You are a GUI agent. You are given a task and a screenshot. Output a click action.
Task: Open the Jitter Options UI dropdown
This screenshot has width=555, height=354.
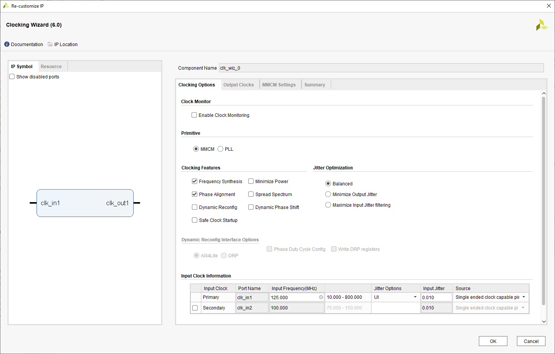[396, 297]
